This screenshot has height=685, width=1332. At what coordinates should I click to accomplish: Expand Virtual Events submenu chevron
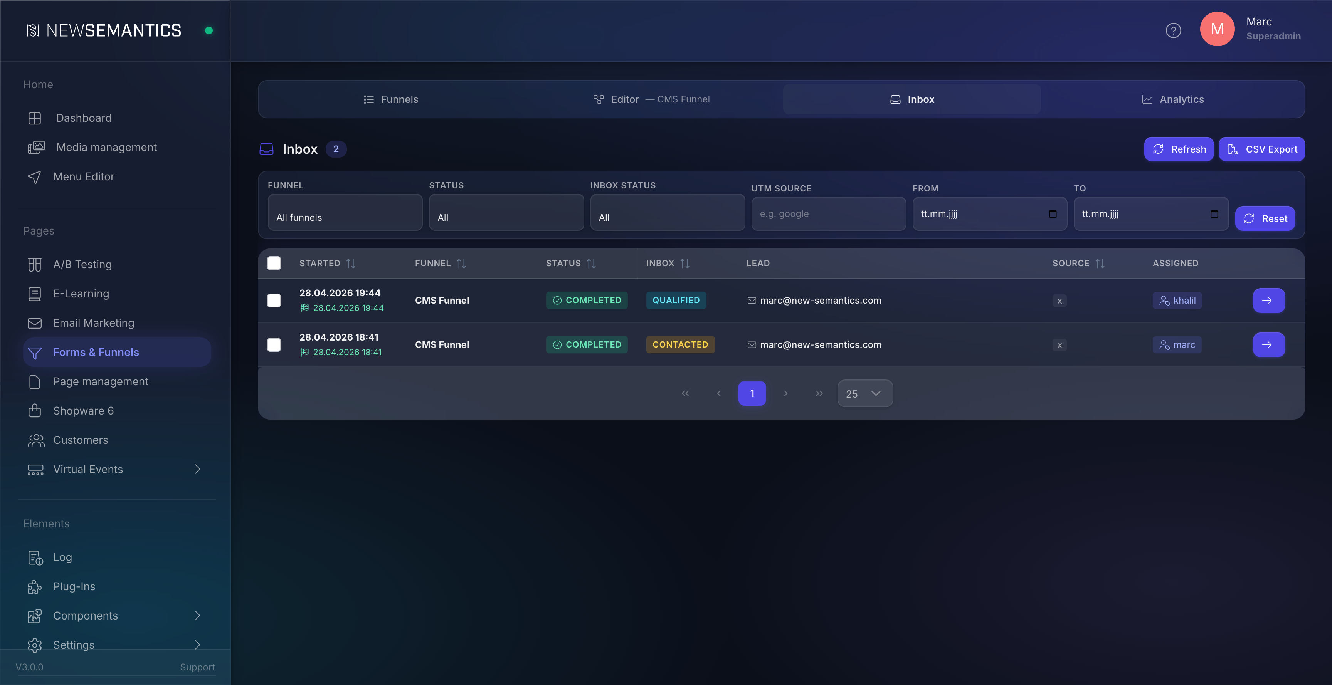pos(197,469)
